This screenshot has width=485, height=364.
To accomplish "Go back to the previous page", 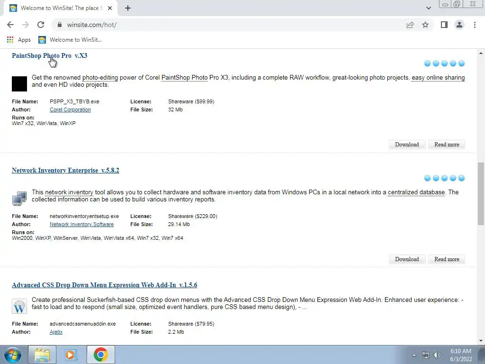I will tap(10, 25).
